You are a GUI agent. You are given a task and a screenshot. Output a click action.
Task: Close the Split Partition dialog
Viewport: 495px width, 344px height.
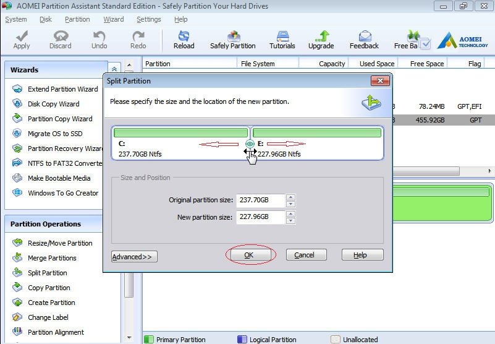pos(380,81)
